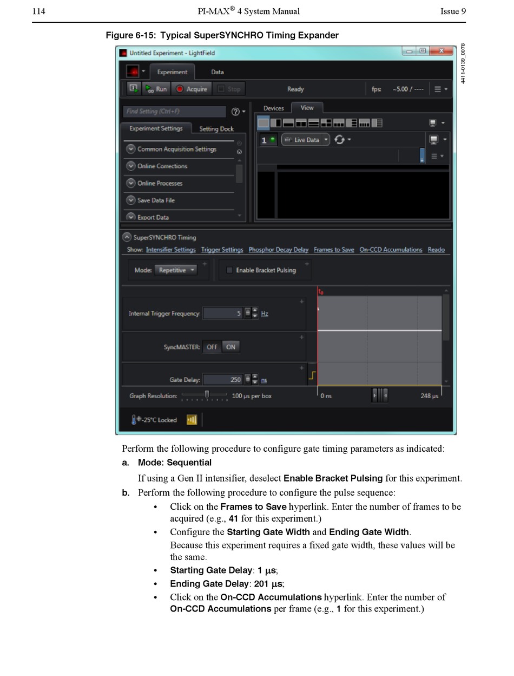Click the disabled Stop button
Screen dimensions: 514x676
(229, 89)
